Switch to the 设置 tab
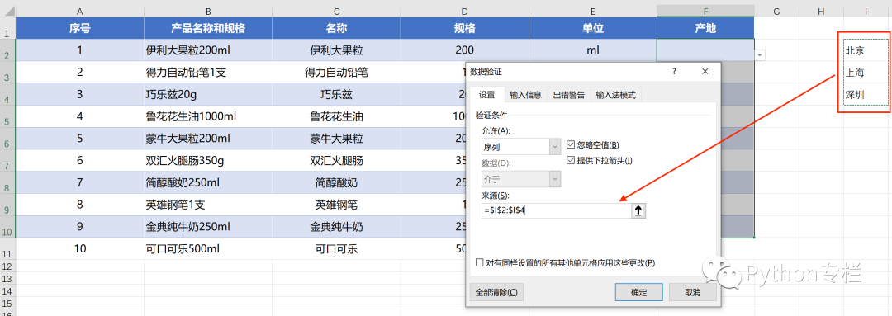Screen dimensions: 892x316 [487, 95]
